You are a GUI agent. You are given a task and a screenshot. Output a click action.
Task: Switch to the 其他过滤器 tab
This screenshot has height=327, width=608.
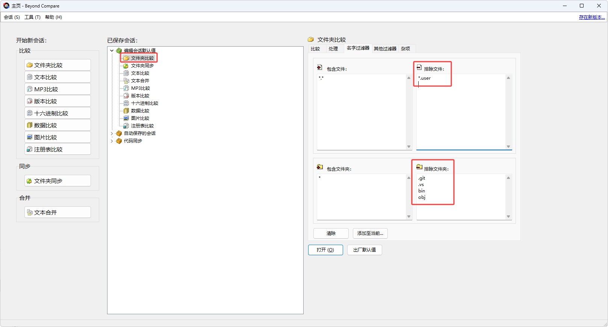385,49
